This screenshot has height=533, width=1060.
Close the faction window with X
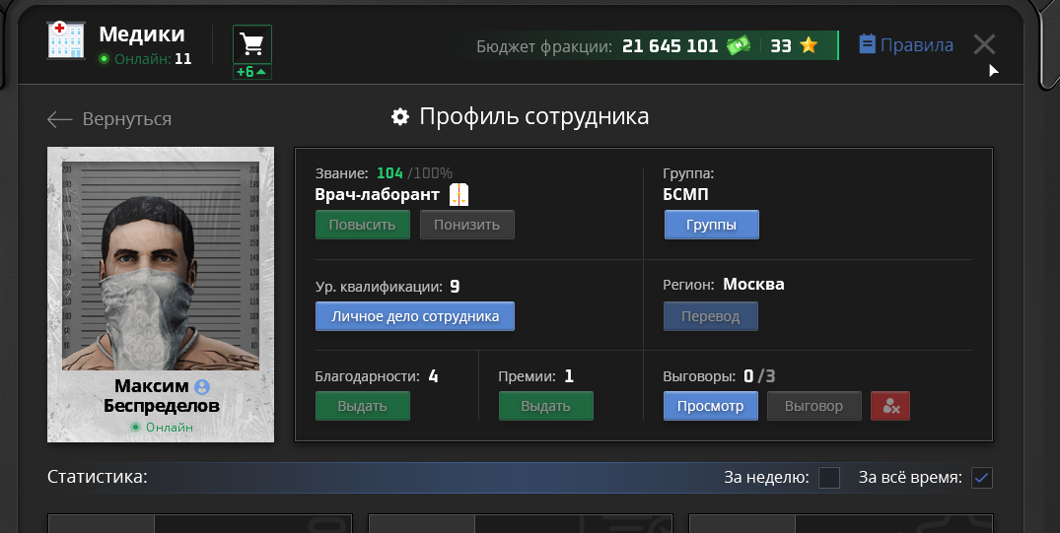pyautogui.click(x=984, y=44)
